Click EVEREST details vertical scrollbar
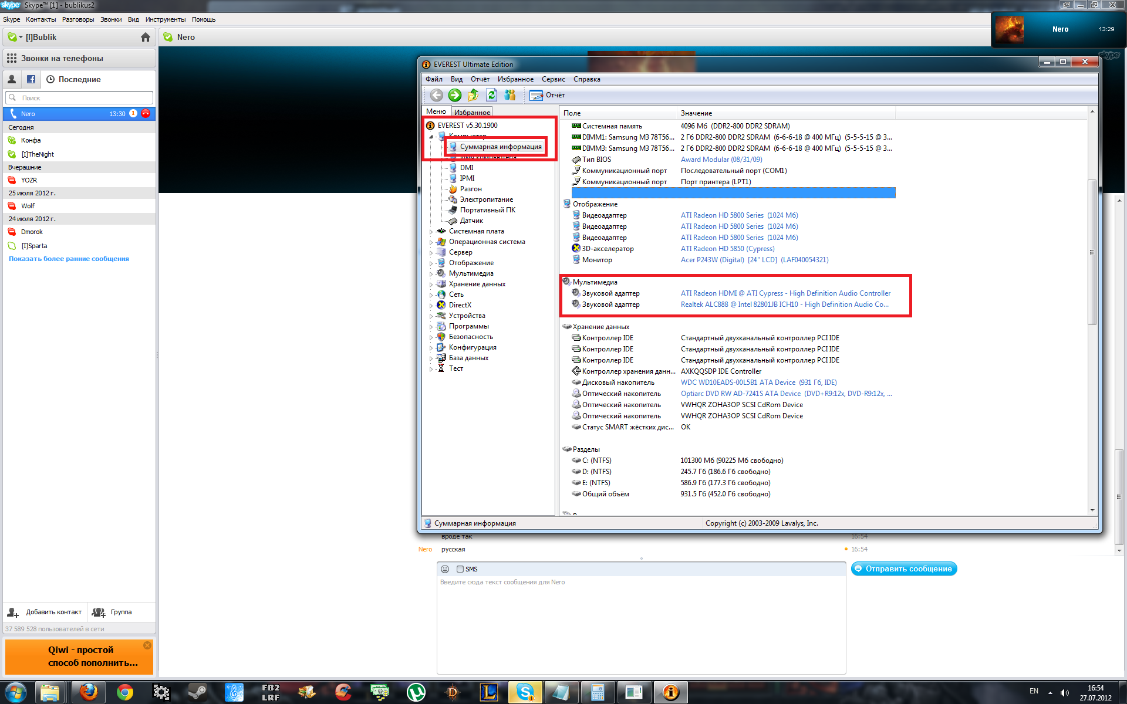The image size is (1127, 704). coord(1092,252)
